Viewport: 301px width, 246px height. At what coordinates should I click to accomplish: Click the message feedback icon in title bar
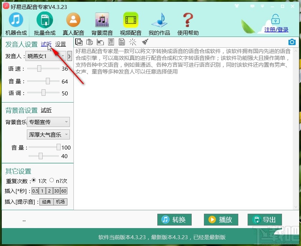point(252,6)
